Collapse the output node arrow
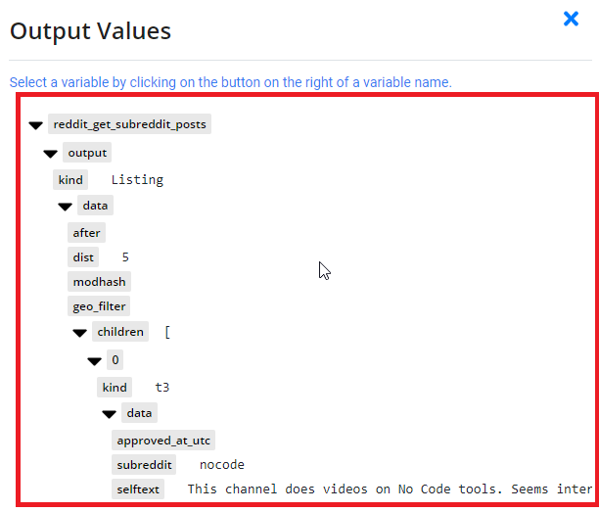Viewport: 599px width, 512px height. click(x=51, y=154)
